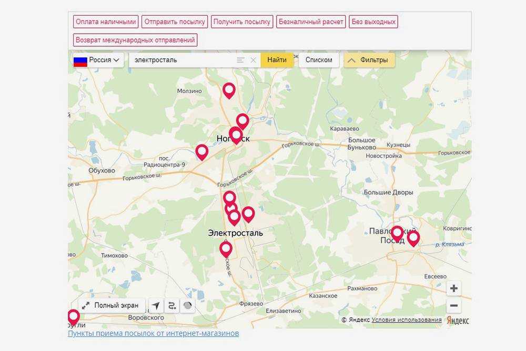Image resolution: width=526 pixels, height=351 pixels.
Task: Switch to Списком list view
Action: [319, 60]
